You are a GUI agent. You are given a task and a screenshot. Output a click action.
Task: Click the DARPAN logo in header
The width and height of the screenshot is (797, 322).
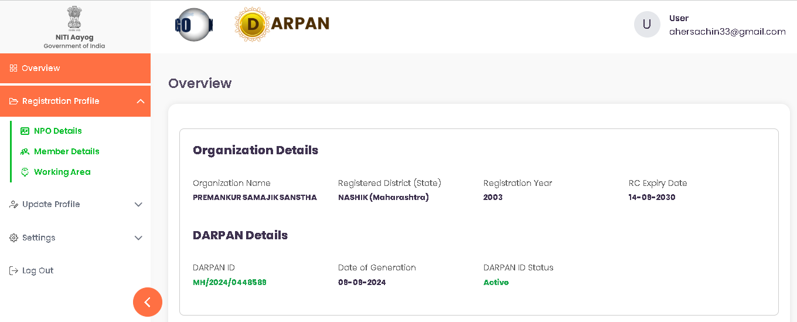[282, 24]
